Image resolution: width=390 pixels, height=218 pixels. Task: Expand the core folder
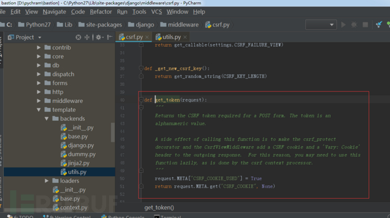[x=39, y=56]
